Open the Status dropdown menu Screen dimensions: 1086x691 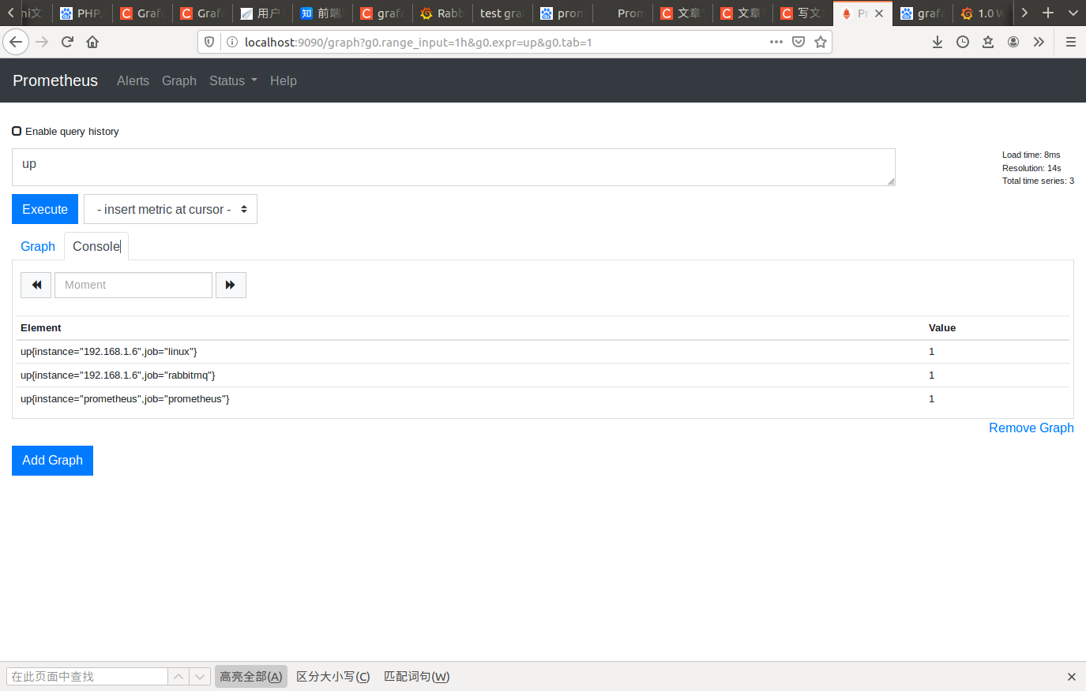click(232, 80)
